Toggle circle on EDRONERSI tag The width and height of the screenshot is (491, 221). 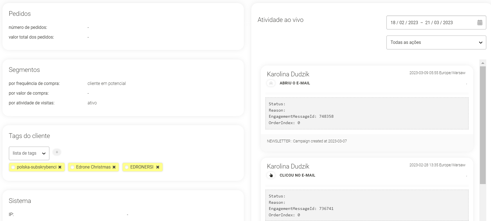tap(126, 167)
